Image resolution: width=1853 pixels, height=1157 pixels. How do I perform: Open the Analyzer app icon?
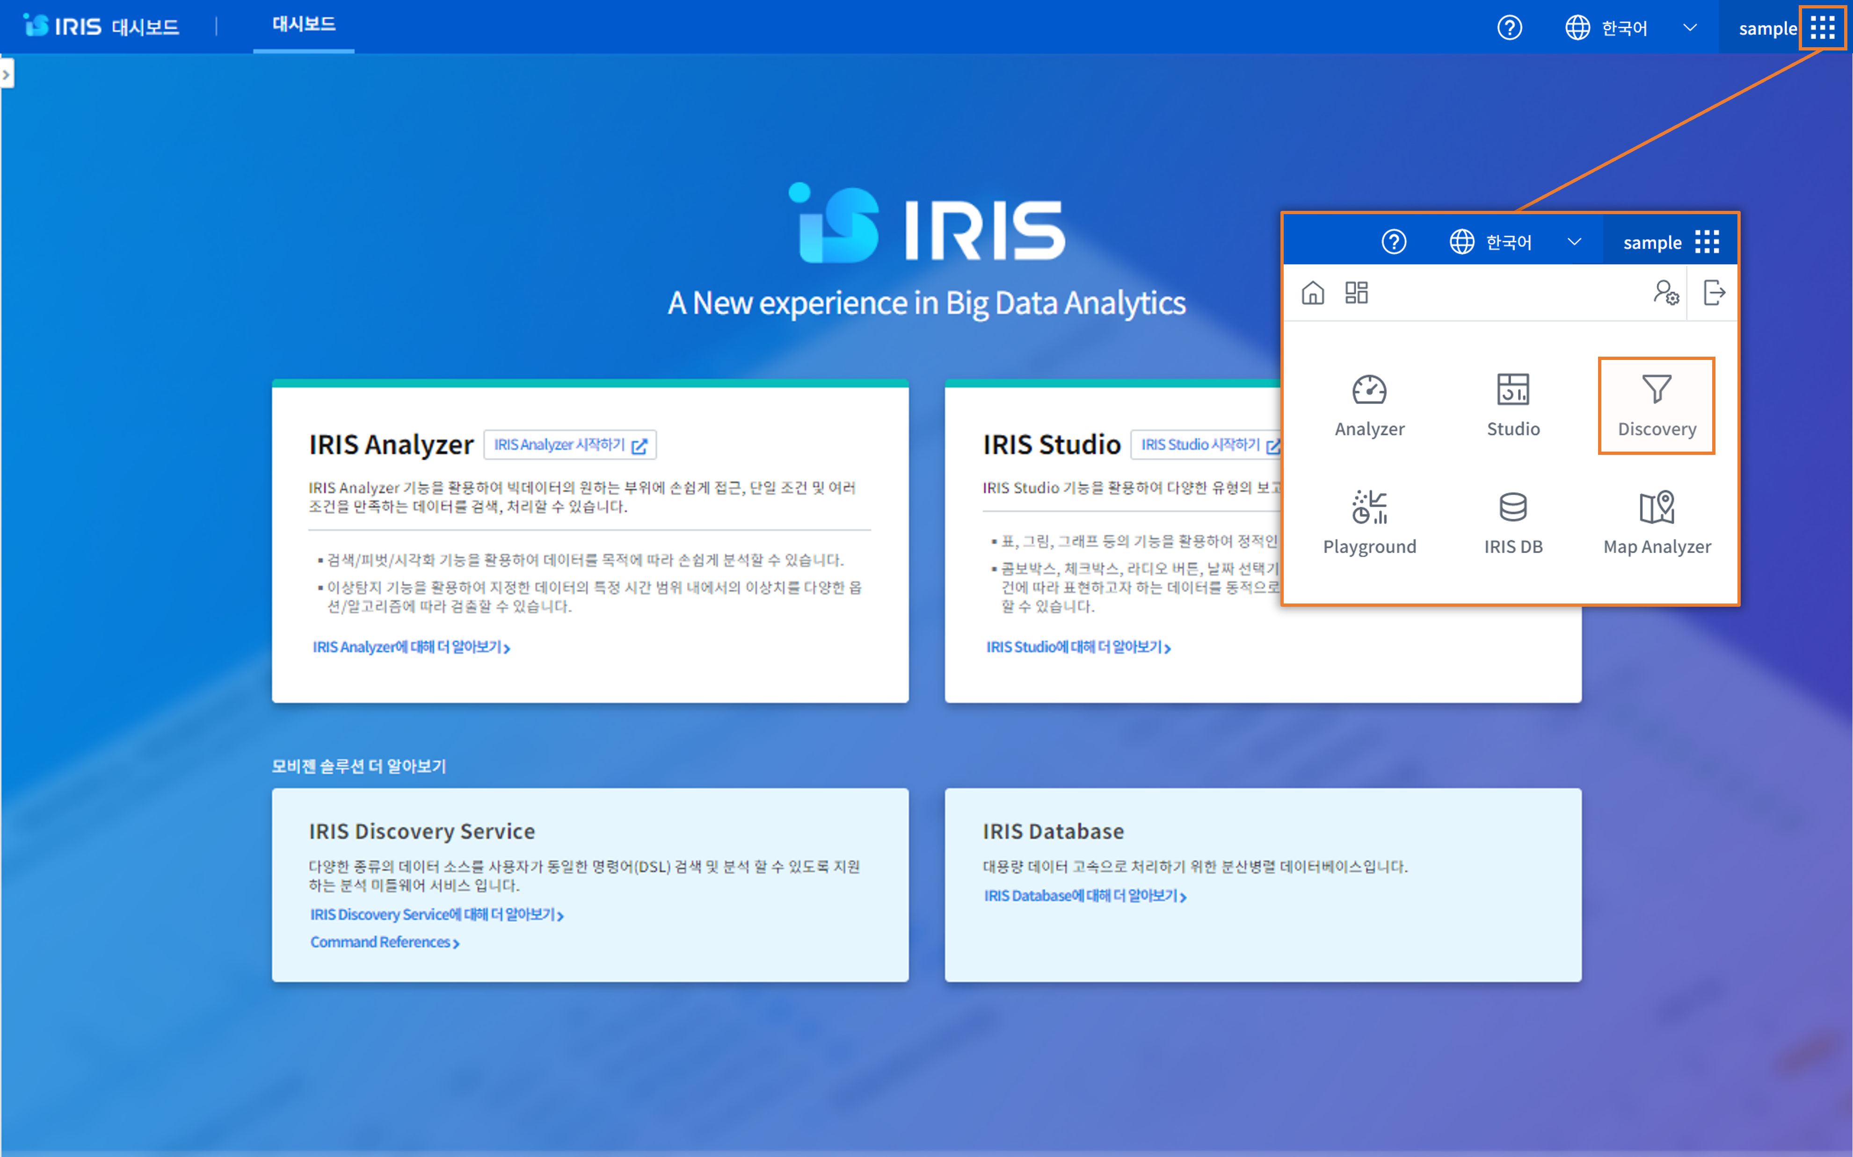[x=1369, y=406]
